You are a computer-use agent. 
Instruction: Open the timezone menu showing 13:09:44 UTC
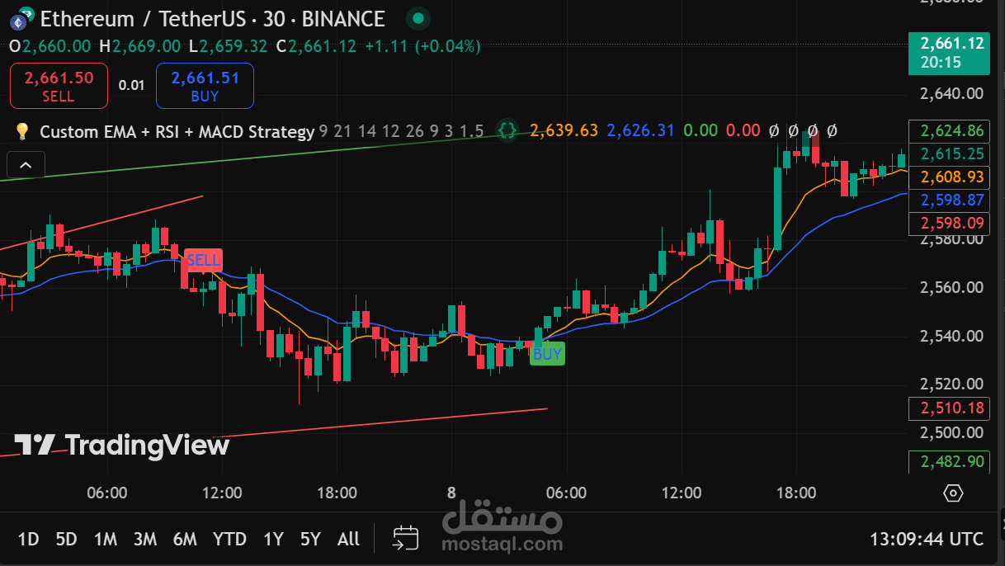(x=927, y=539)
